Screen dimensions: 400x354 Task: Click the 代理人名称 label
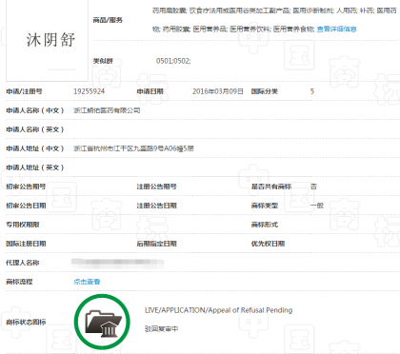[23, 263]
